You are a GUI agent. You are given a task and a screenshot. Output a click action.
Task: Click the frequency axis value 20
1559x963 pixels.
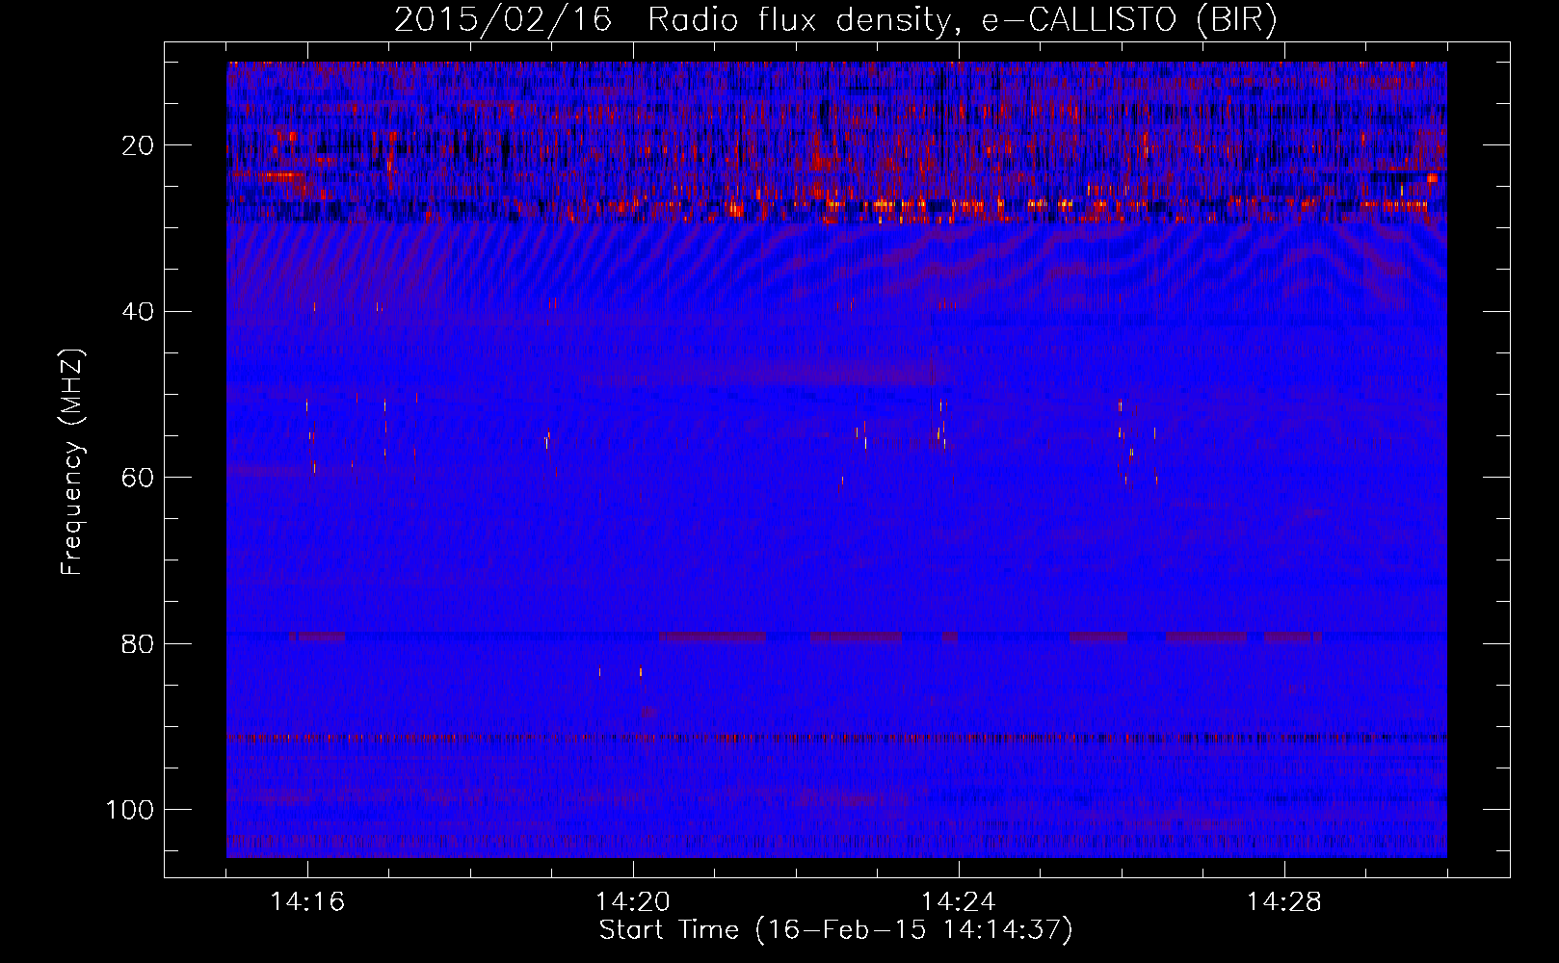pos(138,146)
